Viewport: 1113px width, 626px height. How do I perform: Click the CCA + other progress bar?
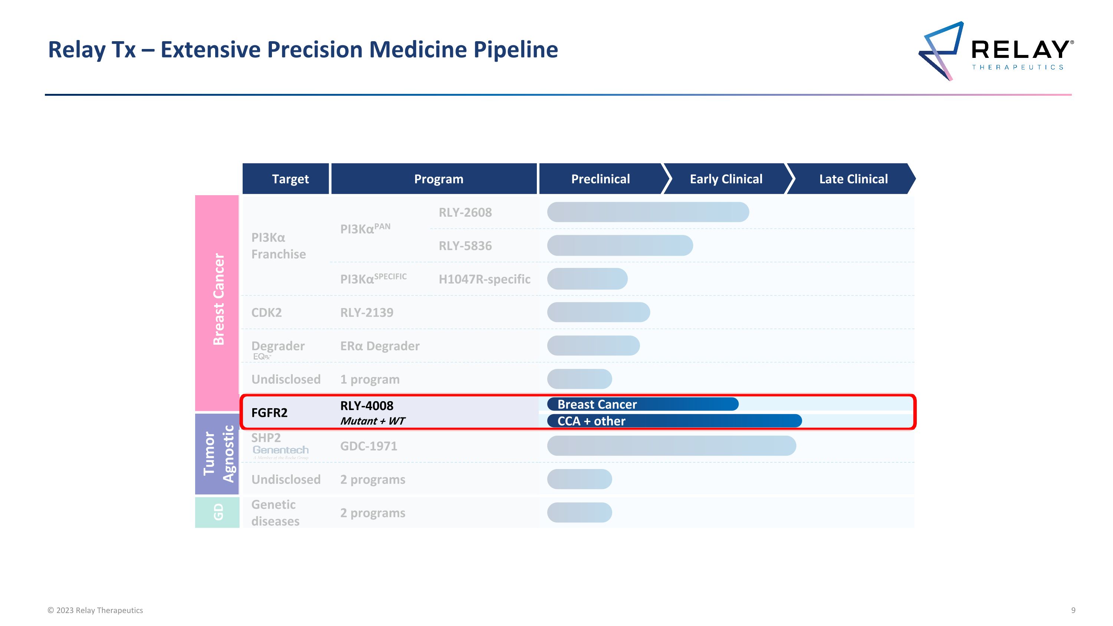point(674,421)
